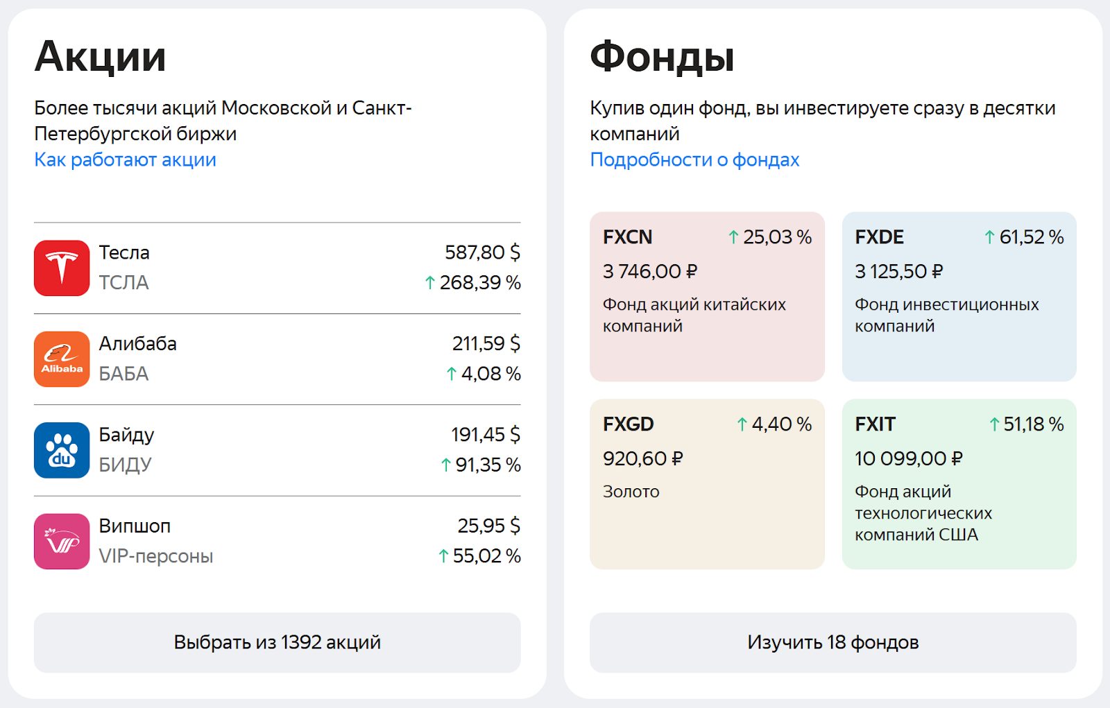
Task: Select the FXIT US tech fund card
Action: pyautogui.click(x=958, y=483)
